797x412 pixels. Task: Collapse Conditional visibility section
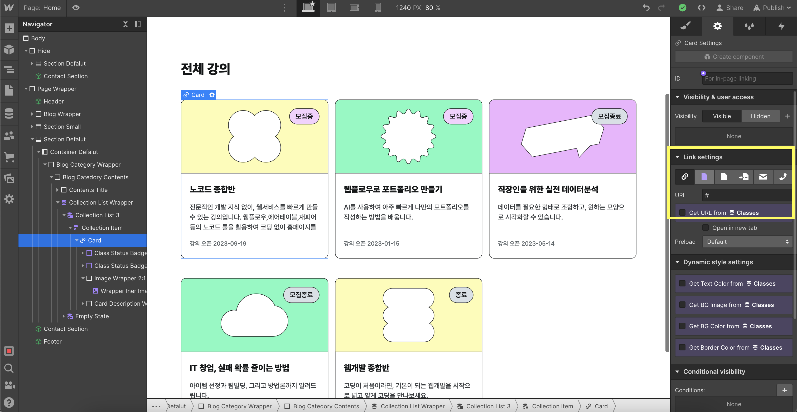677,371
